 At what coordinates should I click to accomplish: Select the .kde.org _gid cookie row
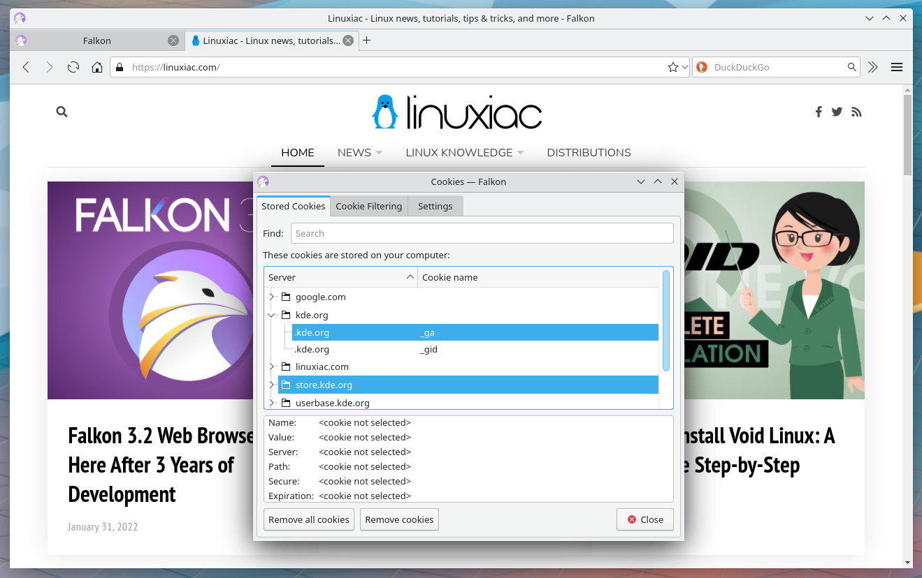point(475,349)
